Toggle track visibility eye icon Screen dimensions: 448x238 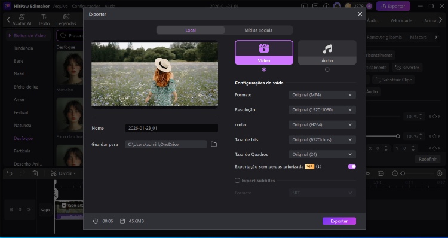[20, 210]
